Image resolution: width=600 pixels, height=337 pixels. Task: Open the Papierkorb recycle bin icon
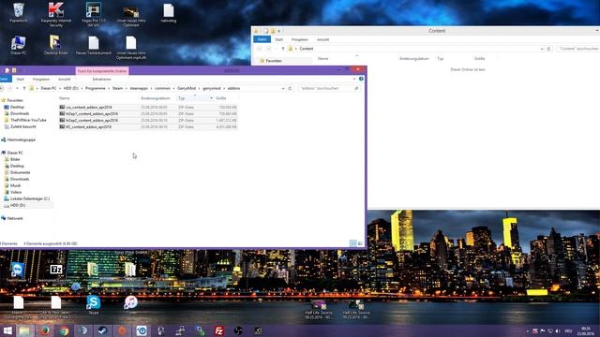(x=19, y=12)
